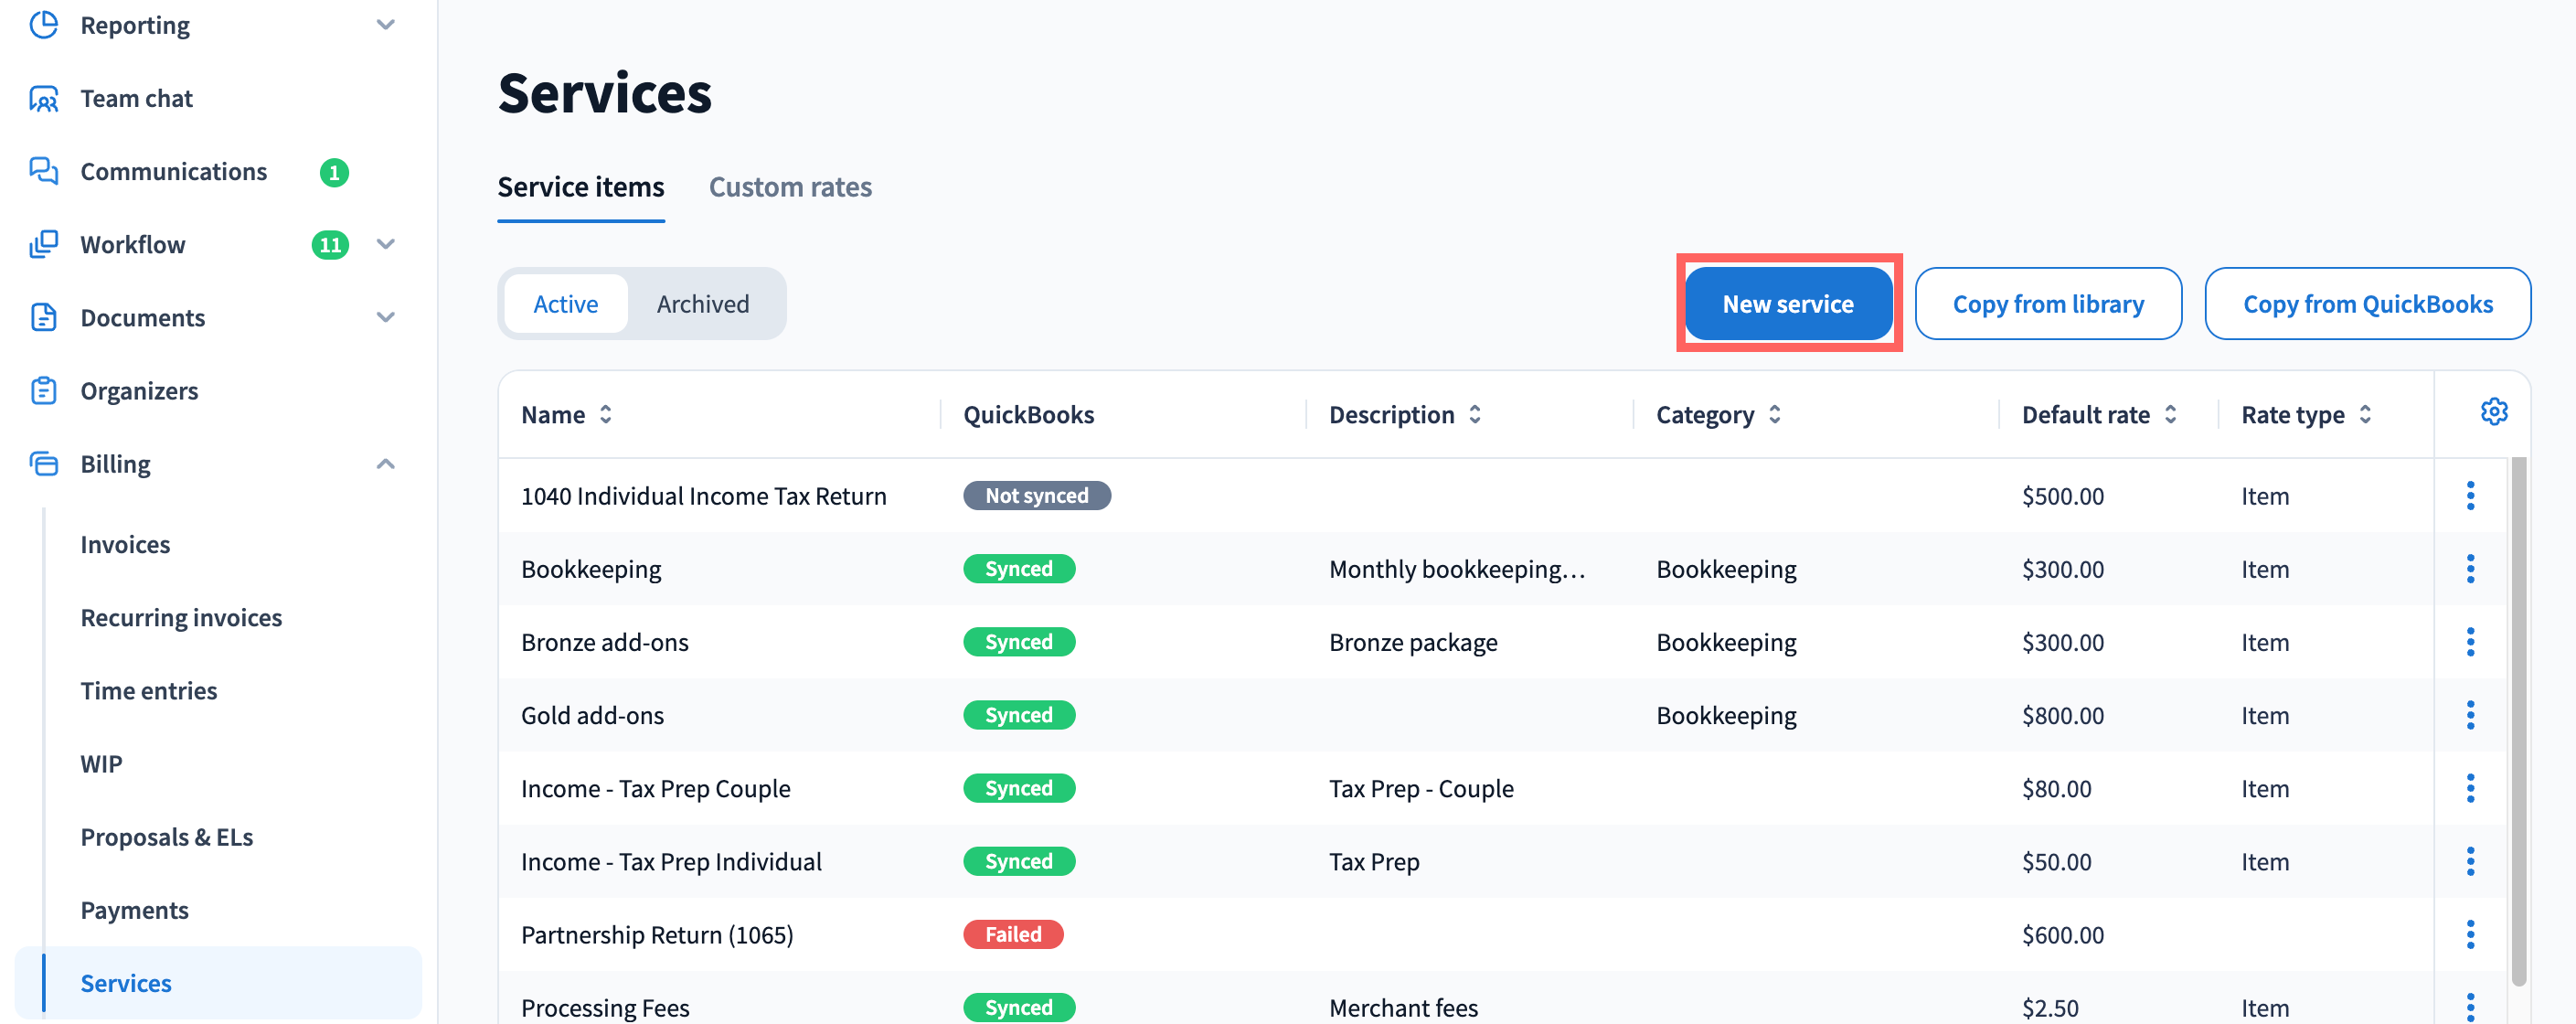Select the Active services toggle
2576x1024 pixels.
[x=565, y=304]
